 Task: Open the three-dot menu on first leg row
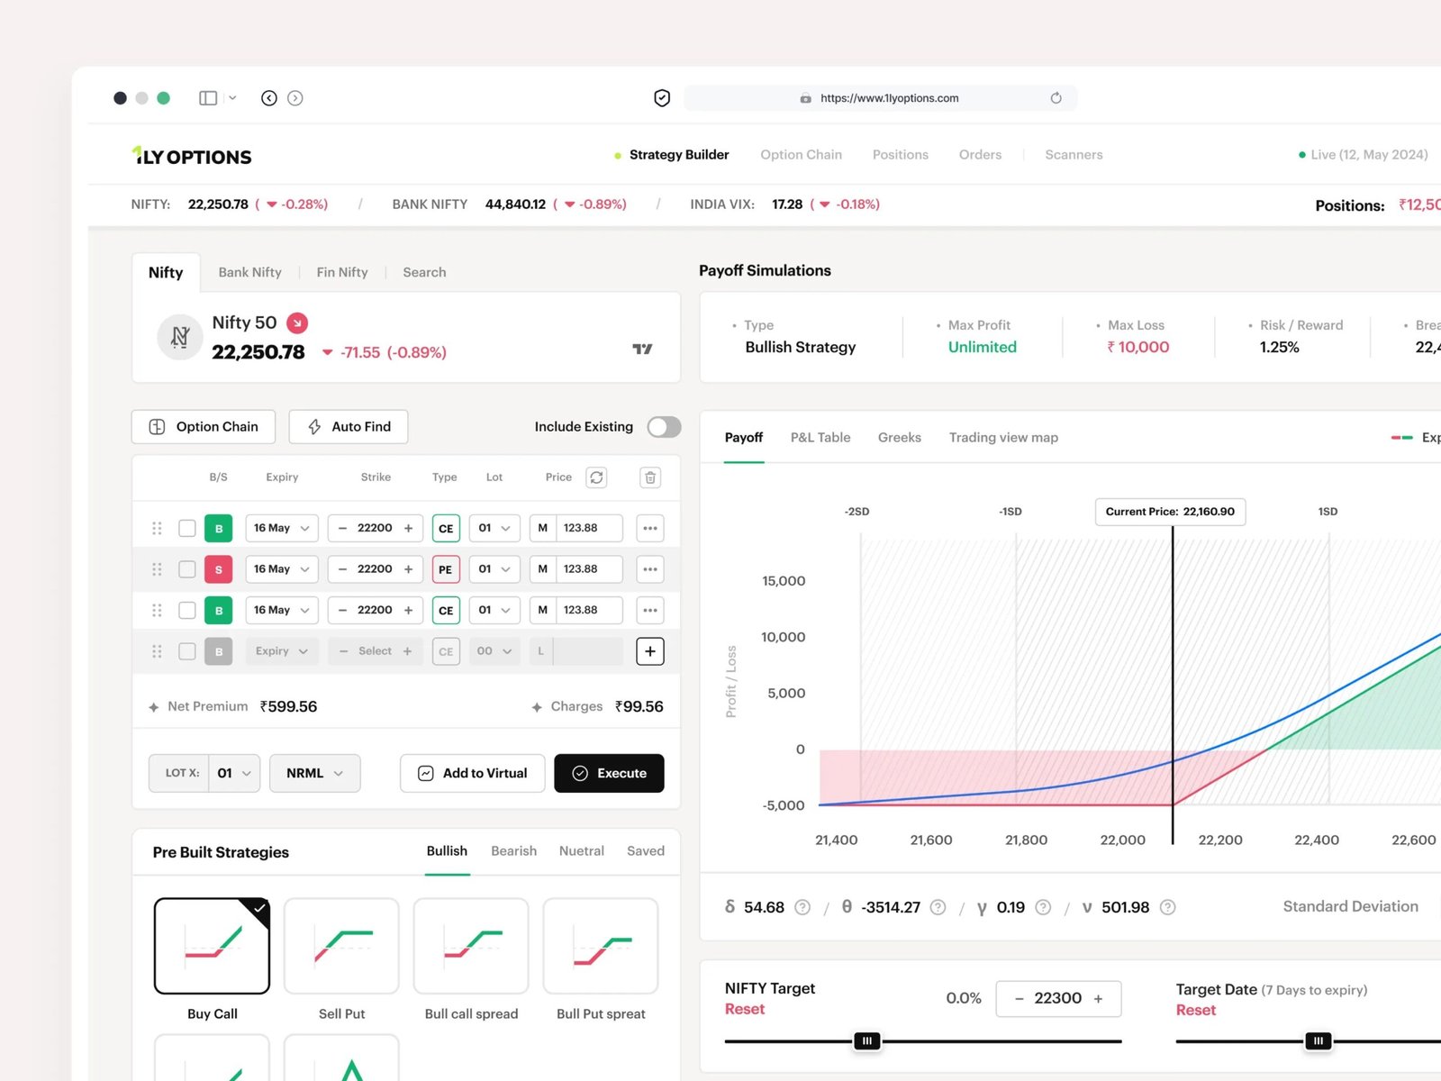click(650, 528)
